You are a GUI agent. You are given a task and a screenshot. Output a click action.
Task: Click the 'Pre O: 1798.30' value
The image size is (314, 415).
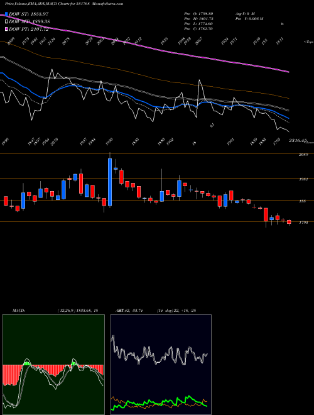[198, 14]
